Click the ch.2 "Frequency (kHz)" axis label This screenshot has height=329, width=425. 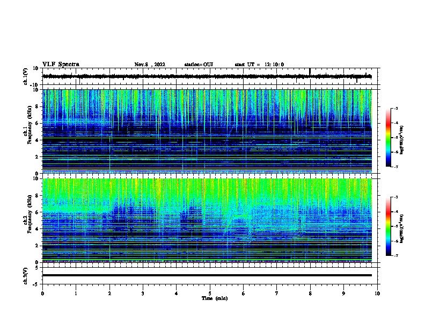[x=30, y=214]
